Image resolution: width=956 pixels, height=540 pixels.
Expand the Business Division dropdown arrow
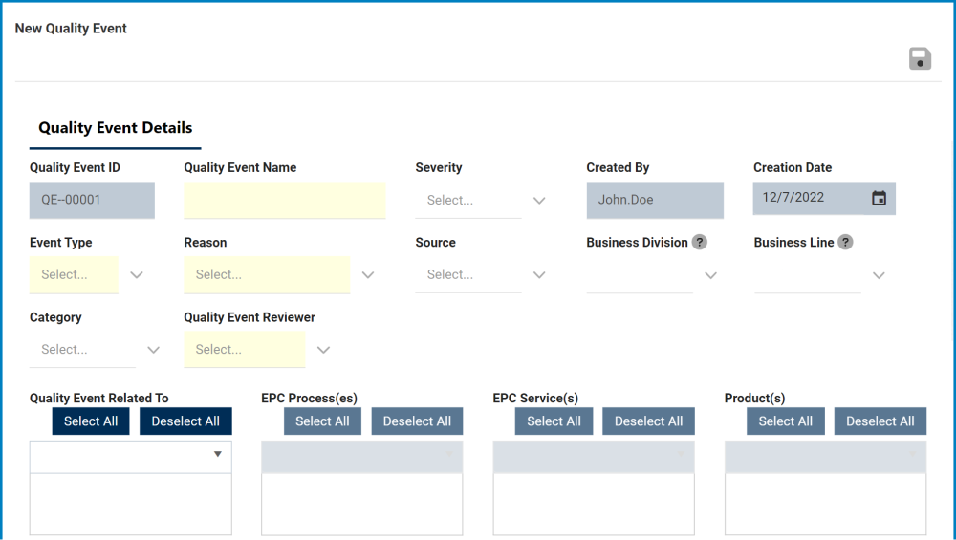[x=710, y=275]
